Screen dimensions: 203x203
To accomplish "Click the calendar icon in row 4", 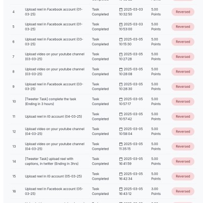I will (121, 10).
